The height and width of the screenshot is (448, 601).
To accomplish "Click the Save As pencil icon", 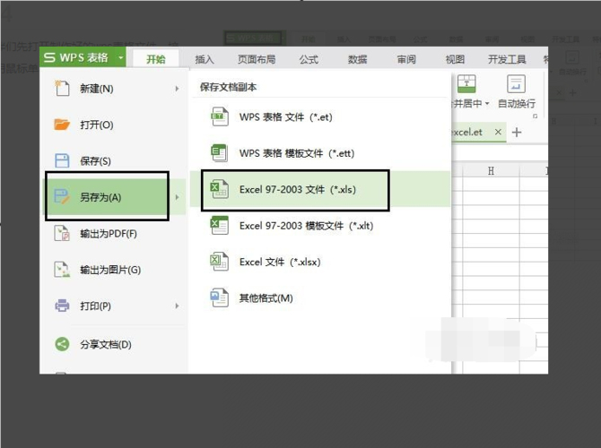I will click(62, 197).
